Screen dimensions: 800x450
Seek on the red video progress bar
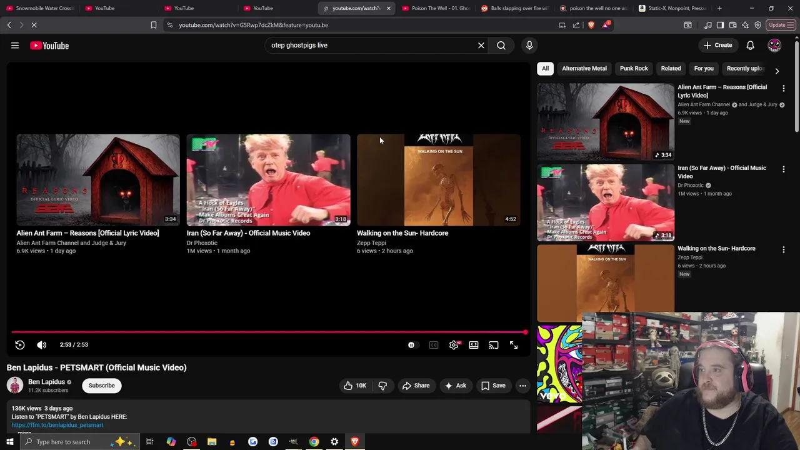click(269, 332)
